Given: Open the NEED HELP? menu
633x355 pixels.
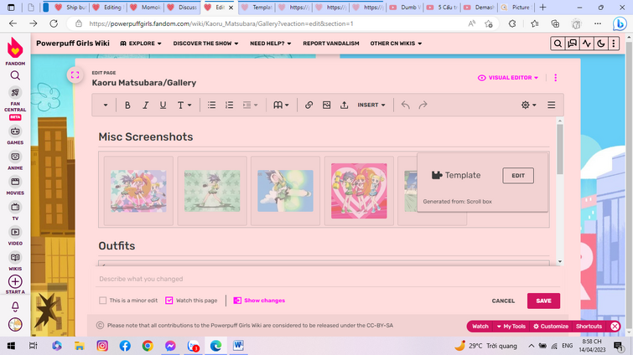Looking at the screenshot, I should (271, 44).
